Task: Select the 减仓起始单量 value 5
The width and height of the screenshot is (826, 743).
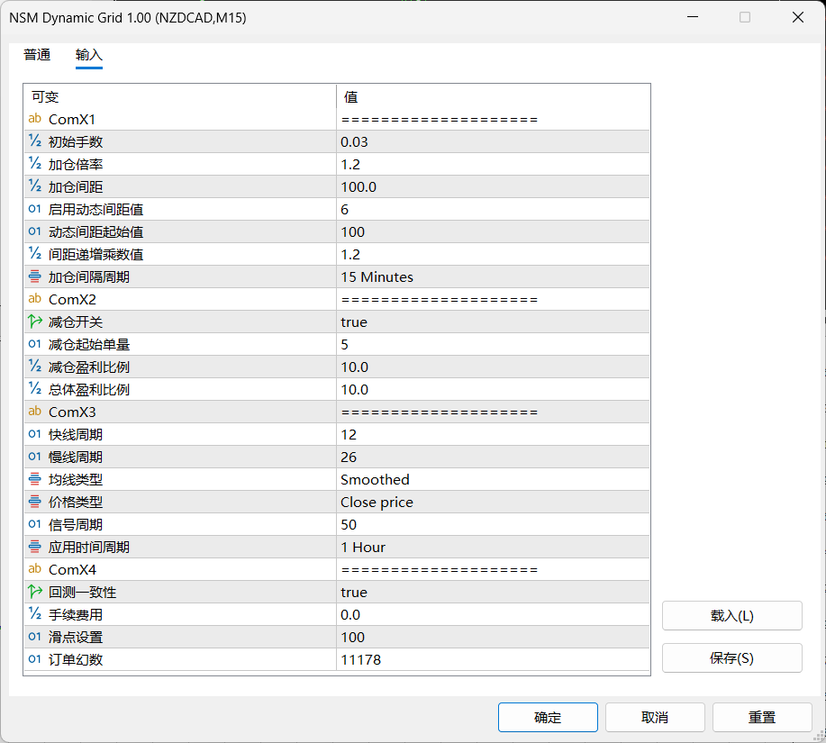Action: 493,344
